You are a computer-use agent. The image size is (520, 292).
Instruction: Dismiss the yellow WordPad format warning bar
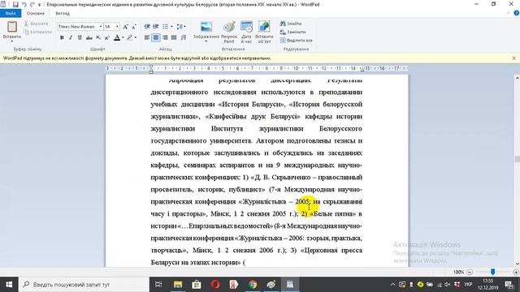514,58
